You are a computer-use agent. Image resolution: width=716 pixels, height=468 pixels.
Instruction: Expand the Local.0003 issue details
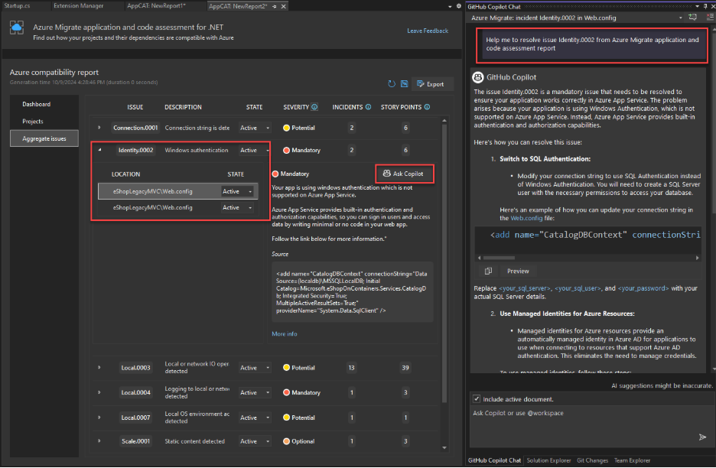coord(99,367)
